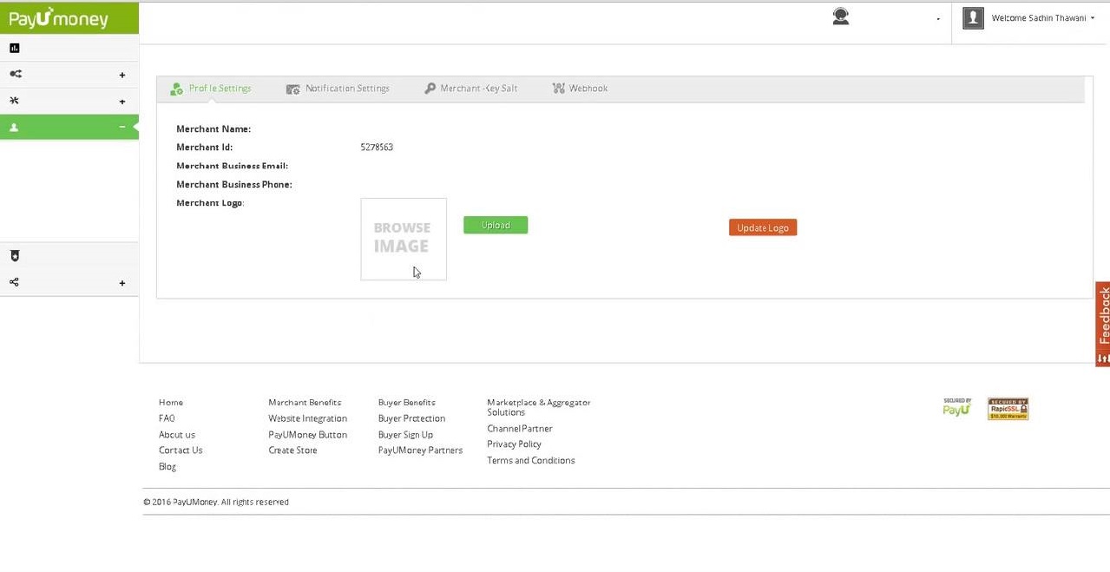Click the asterisk icon in sidebar
This screenshot has height=572, width=1110.
(x=14, y=101)
